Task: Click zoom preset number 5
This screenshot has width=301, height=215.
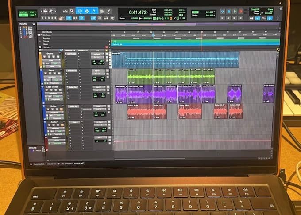Action: pyautogui.click(x=55, y=18)
